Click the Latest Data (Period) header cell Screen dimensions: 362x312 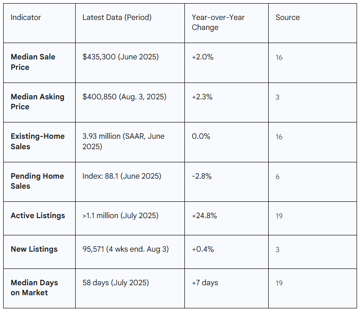pyautogui.click(x=117, y=18)
